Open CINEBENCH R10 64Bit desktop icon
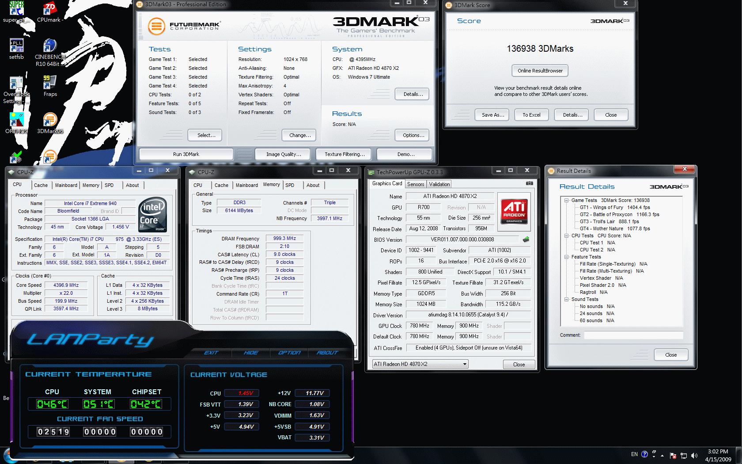The width and height of the screenshot is (742, 464). (50, 52)
